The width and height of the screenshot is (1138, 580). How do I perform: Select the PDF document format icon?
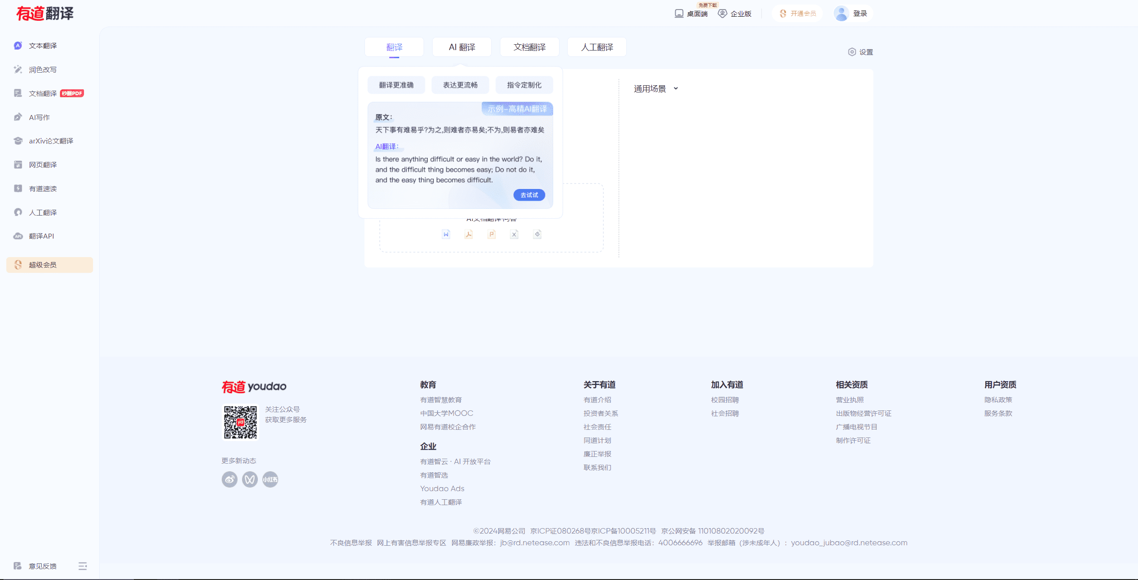[469, 234]
